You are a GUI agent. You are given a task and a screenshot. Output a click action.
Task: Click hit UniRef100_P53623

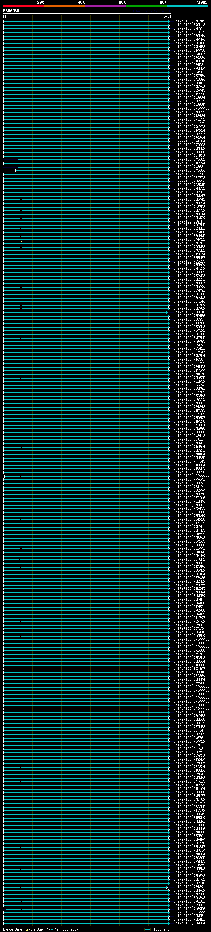(189, 261)
